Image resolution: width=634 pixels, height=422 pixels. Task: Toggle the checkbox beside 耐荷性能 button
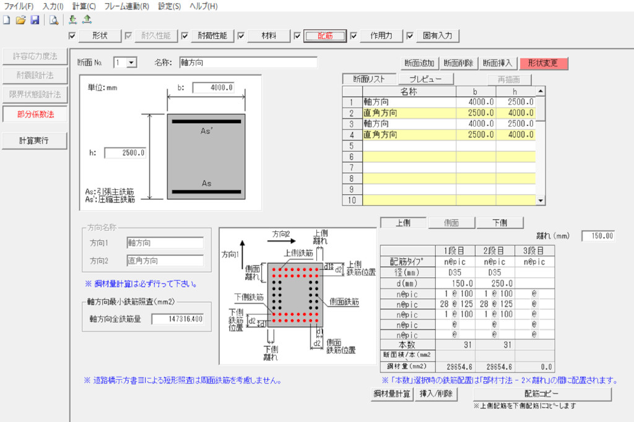coord(185,36)
